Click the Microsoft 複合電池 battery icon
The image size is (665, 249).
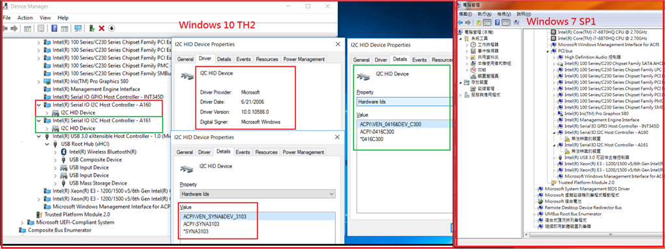pos(540,201)
